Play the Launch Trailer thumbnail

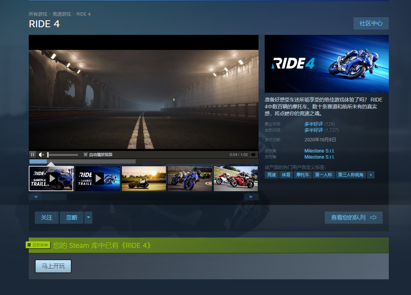click(x=98, y=178)
